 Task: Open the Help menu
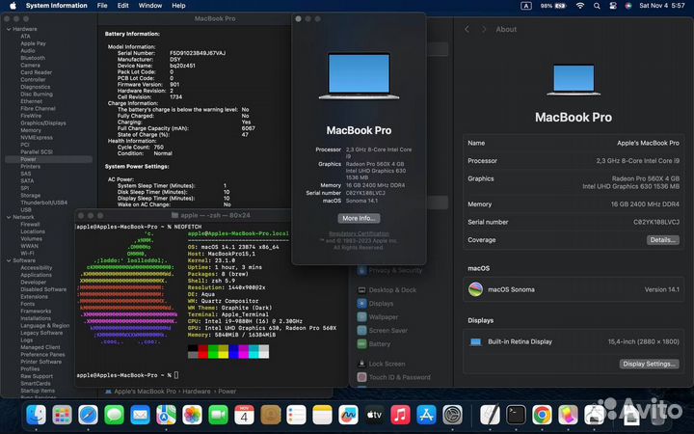(178, 6)
